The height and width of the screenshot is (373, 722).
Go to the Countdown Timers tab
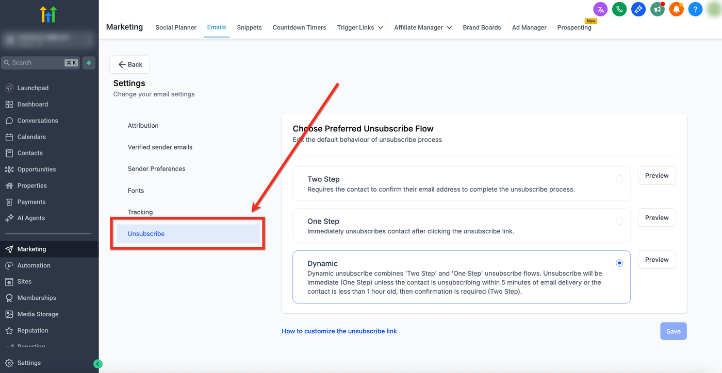click(x=300, y=27)
